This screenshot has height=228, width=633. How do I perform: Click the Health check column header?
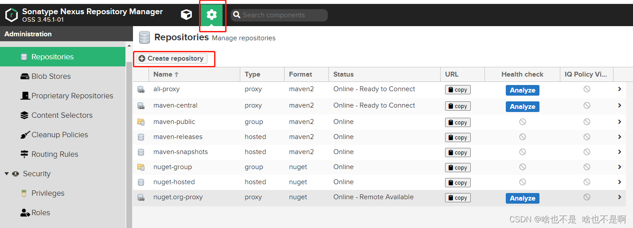tap(522, 74)
